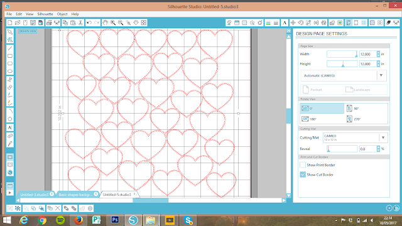This screenshot has width=402, height=226.
Task: Open the File menu
Action: click(x=9, y=14)
